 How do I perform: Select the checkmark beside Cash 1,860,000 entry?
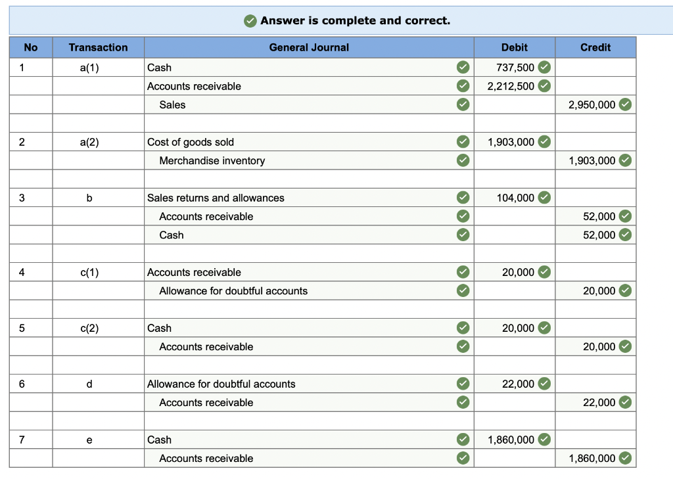pyautogui.click(x=544, y=440)
